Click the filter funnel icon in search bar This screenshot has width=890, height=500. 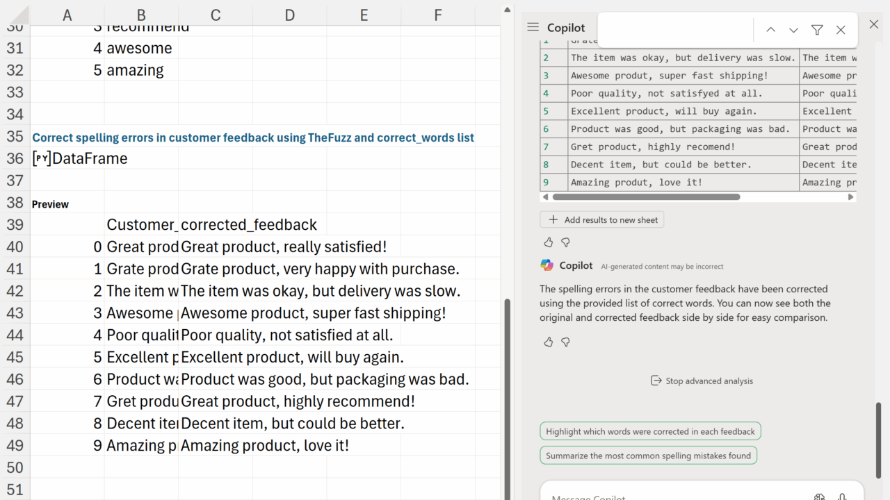[x=817, y=30]
